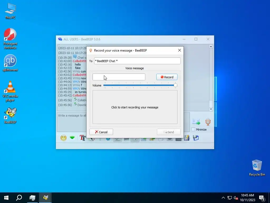Click the BeeBEEP bee taskbar button
Image resolution: width=270 pixels, height=203 pixels.
point(45,198)
